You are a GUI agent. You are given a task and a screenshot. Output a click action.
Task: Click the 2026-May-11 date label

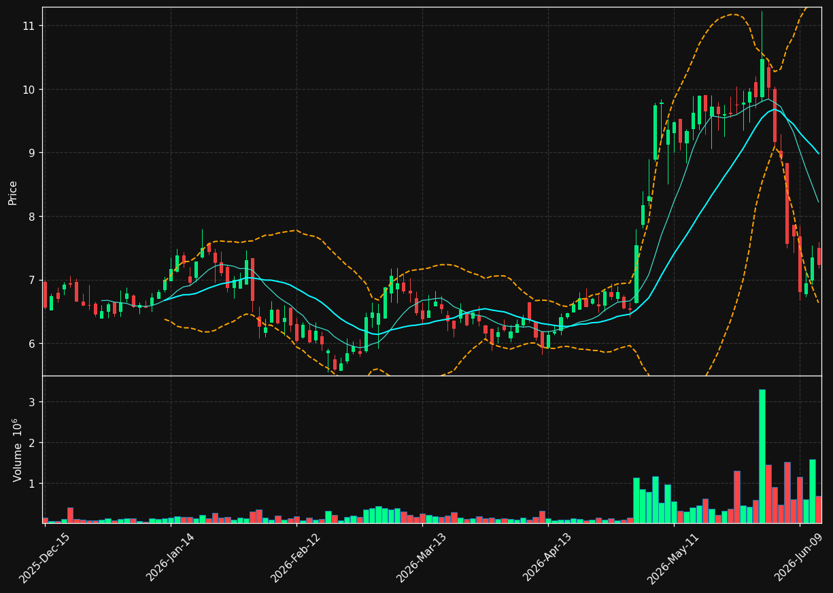673,558
